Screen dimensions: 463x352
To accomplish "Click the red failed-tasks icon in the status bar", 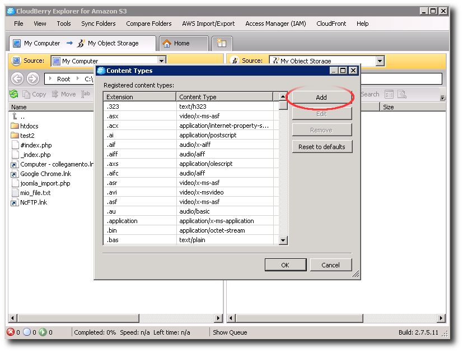I will point(11,332).
